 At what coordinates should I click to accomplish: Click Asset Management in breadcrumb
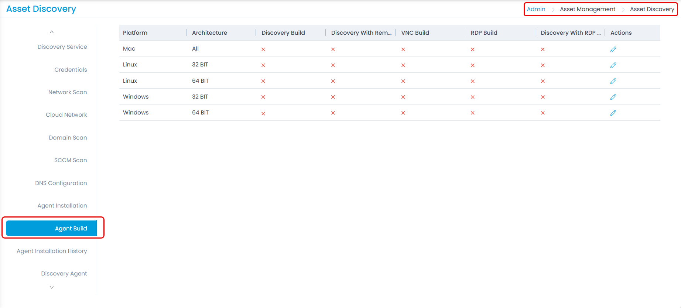587,9
